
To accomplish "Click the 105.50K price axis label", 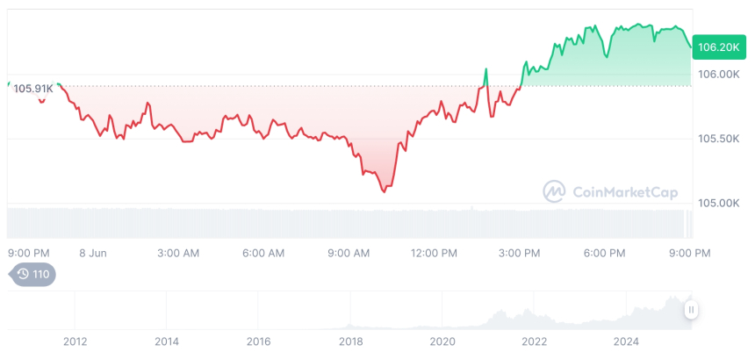I will click(x=719, y=139).
